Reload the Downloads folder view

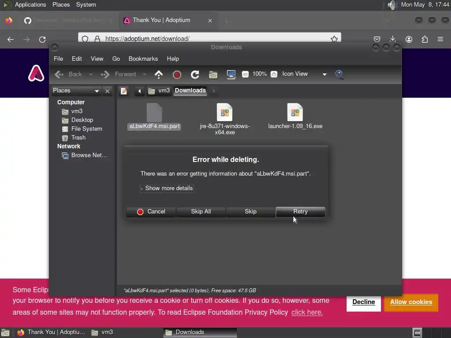195,74
